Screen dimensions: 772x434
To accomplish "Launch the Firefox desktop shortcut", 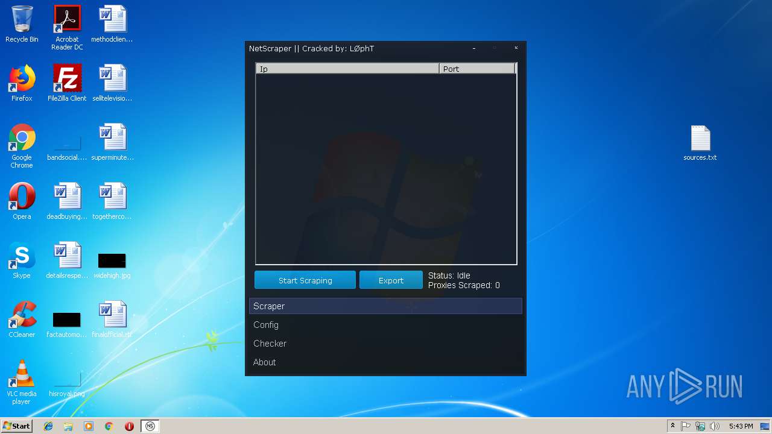I will point(22,83).
